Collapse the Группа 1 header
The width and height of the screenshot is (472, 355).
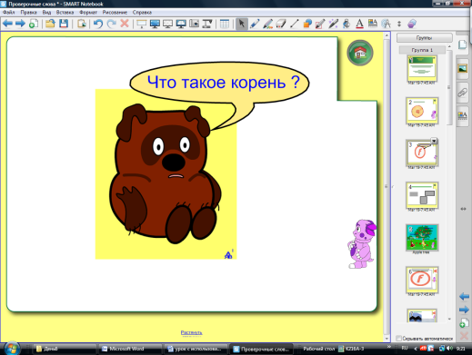[x=422, y=50]
